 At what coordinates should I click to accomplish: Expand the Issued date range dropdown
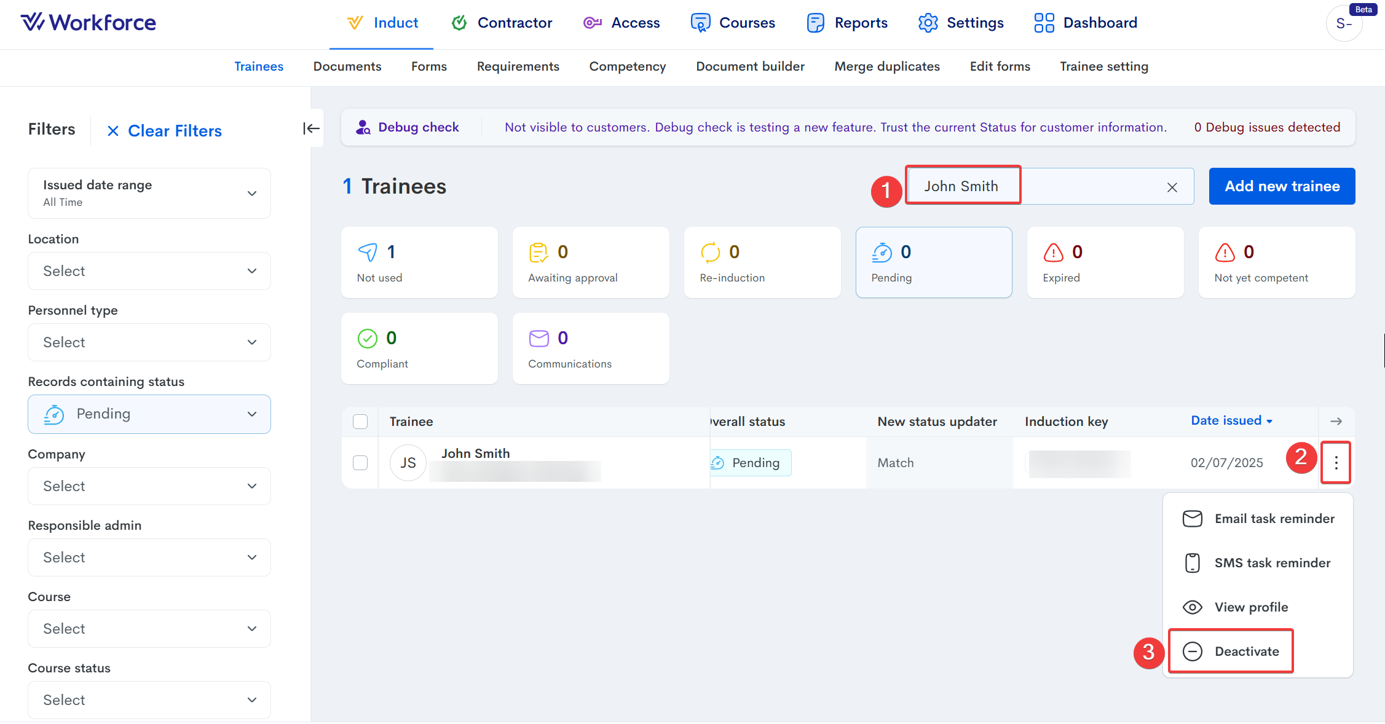[149, 193]
